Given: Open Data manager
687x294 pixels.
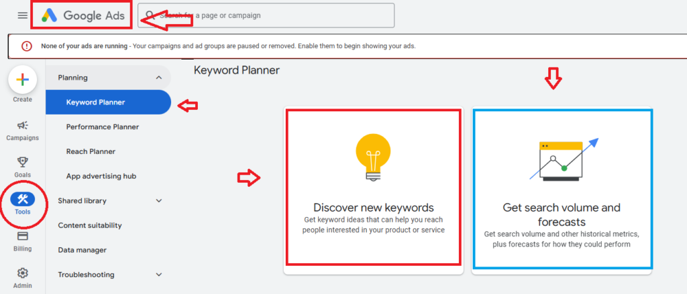Looking at the screenshot, I should point(83,250).
